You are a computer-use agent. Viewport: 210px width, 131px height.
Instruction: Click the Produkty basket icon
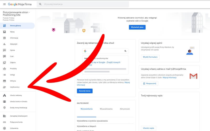[x=4, y=69]
